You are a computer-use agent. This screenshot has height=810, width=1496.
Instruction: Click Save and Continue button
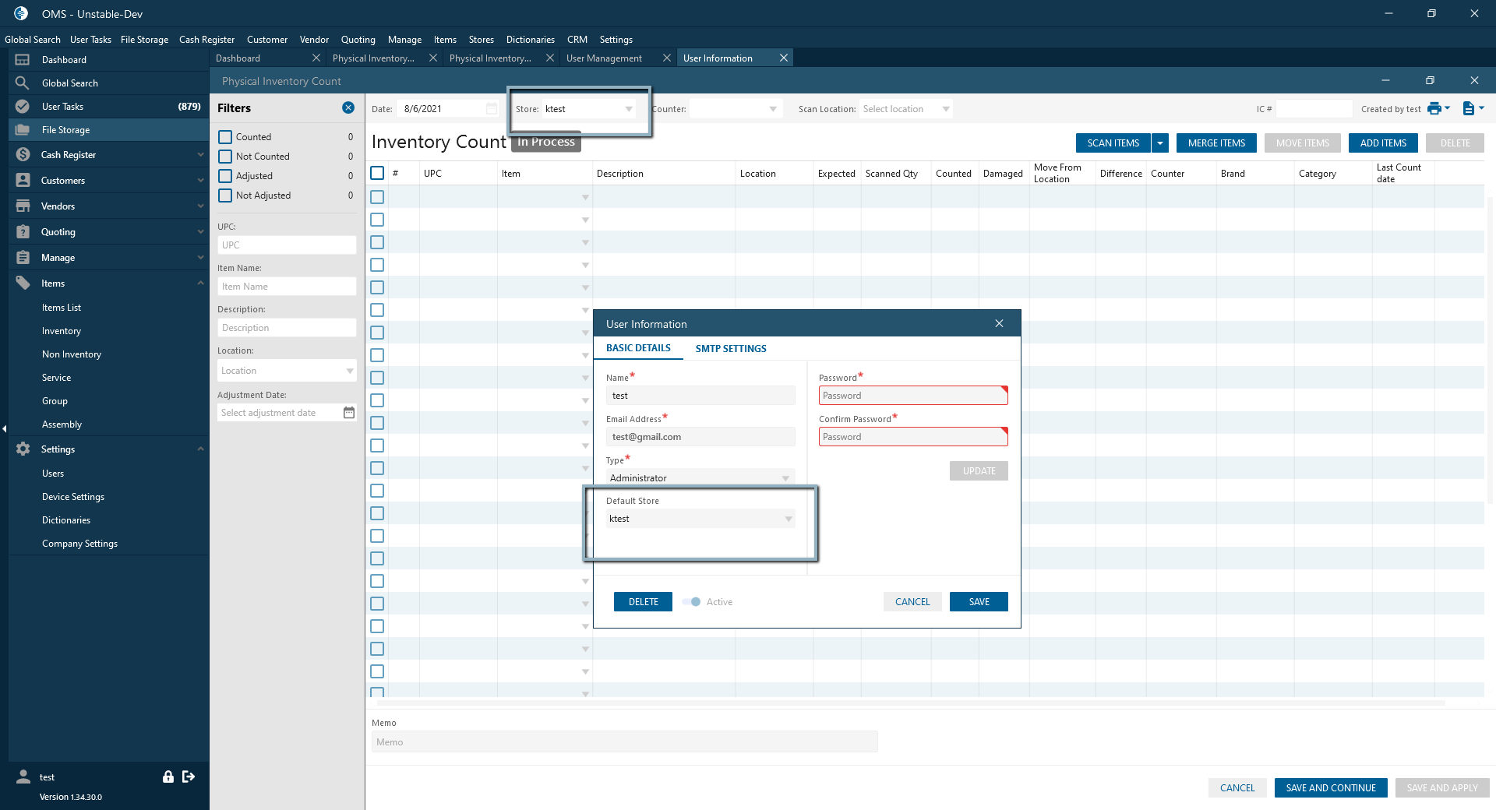click(x=1331, y=788)
